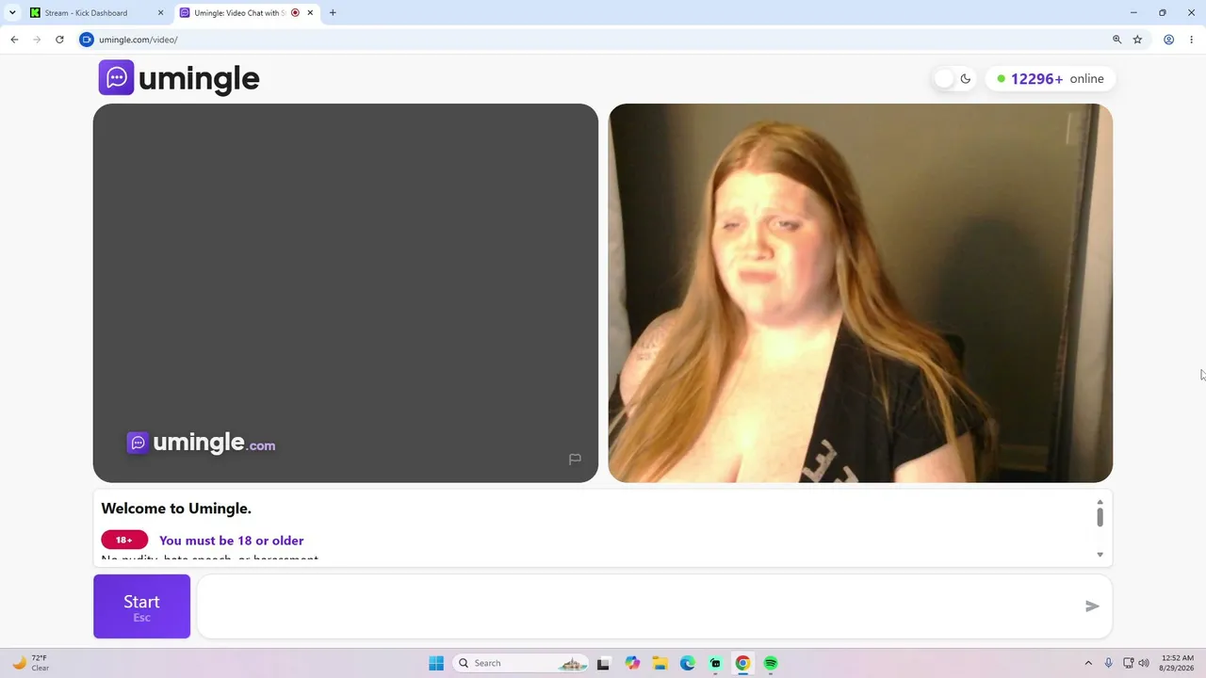This screenshot has width=1206, height=678.
Task: Open a new browser tab
Action: point(333,13)
